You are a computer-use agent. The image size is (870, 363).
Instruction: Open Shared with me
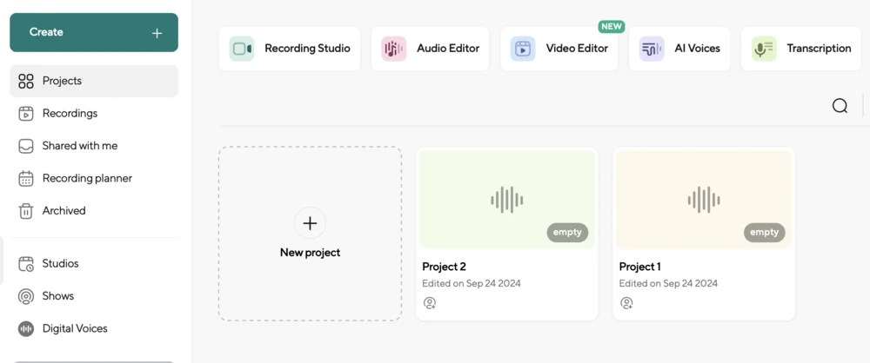[x=79, y=146]
